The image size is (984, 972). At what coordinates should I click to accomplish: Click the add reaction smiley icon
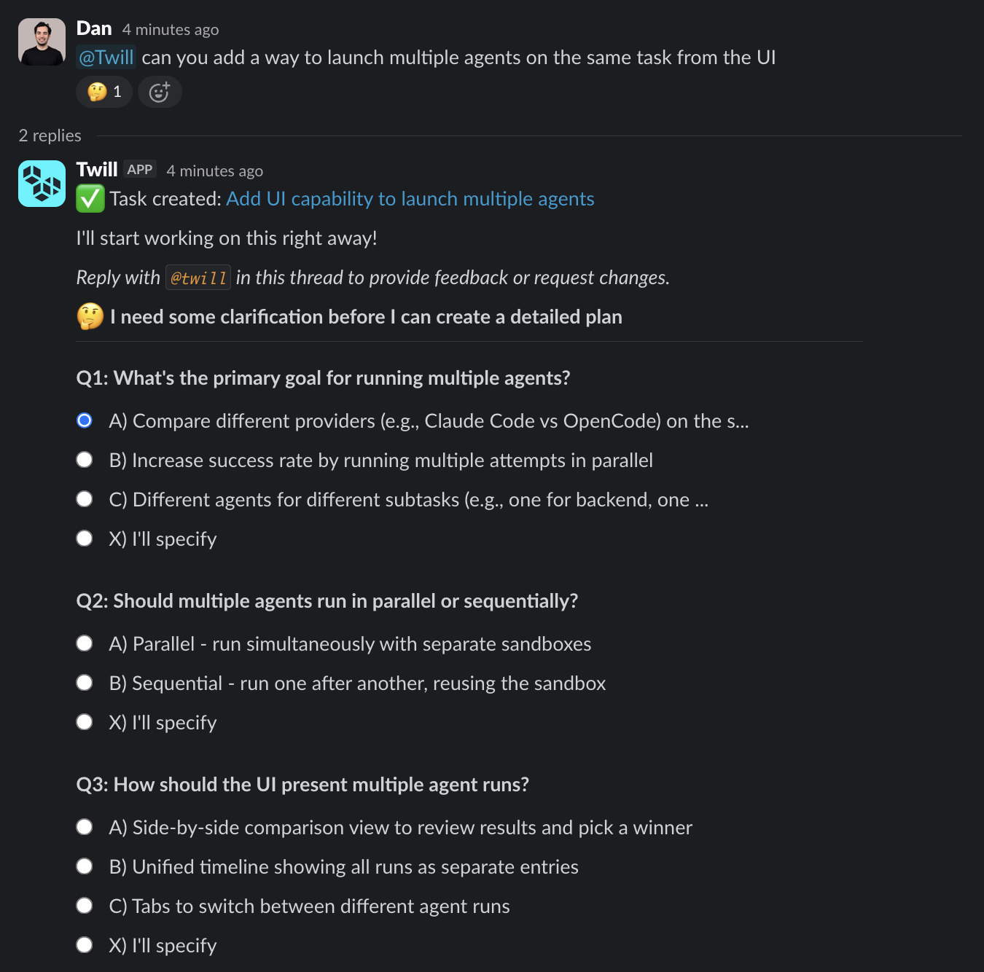click(160, 92)
